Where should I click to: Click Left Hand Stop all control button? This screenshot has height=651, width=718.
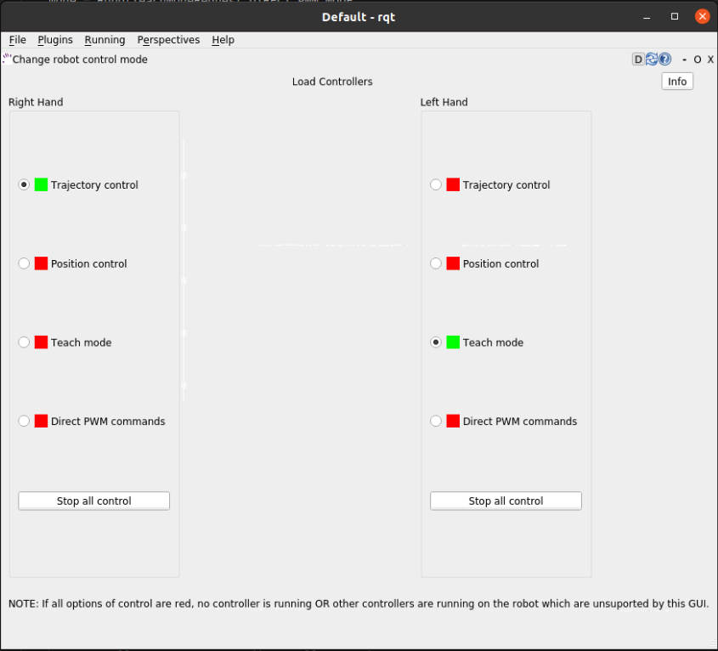(x=506, y=501)
